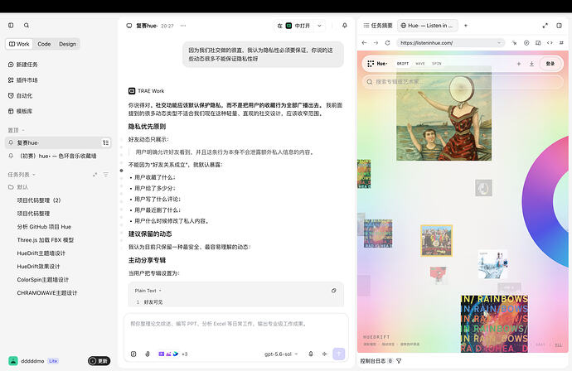572x371 pixels.
Task: Switch to the Code mode tab
Action: click(44, 44)
